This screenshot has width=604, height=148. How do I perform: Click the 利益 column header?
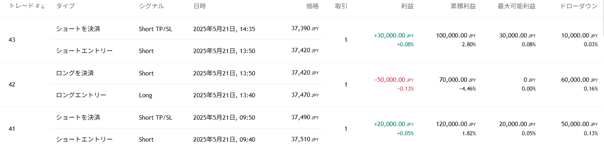(407, 6)
